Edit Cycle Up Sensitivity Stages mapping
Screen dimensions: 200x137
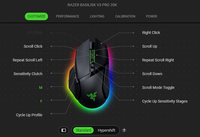[165, 101]
